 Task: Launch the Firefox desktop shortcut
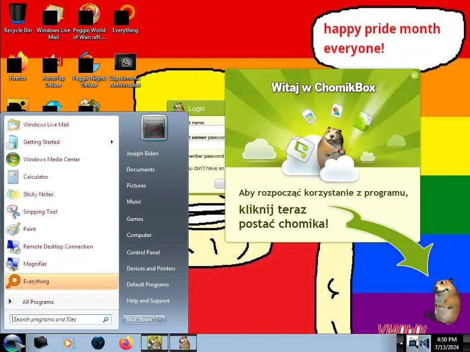(18, 66)
